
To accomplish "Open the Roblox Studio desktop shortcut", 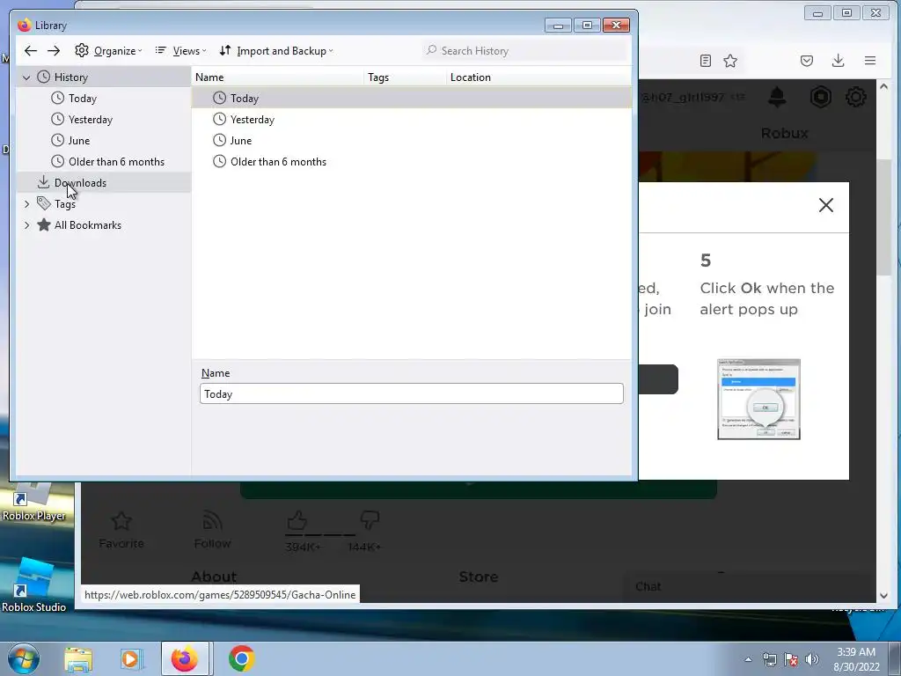I will click(x=34, y=585).
